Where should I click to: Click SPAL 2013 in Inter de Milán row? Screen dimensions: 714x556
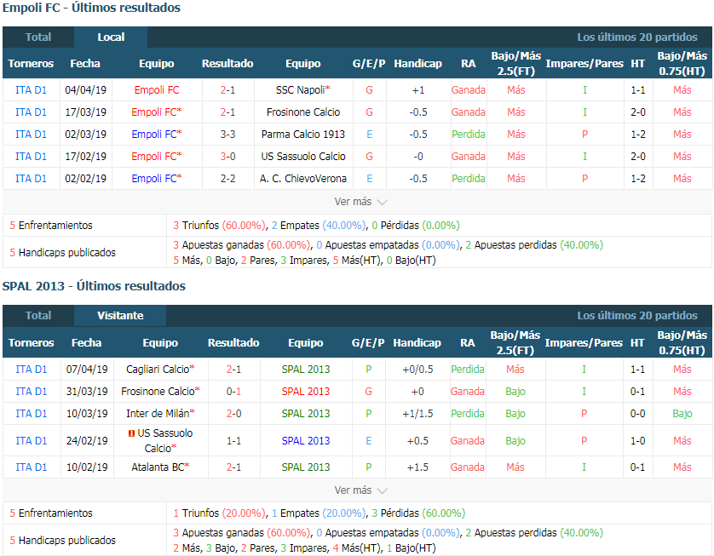(x=306, y=414)
